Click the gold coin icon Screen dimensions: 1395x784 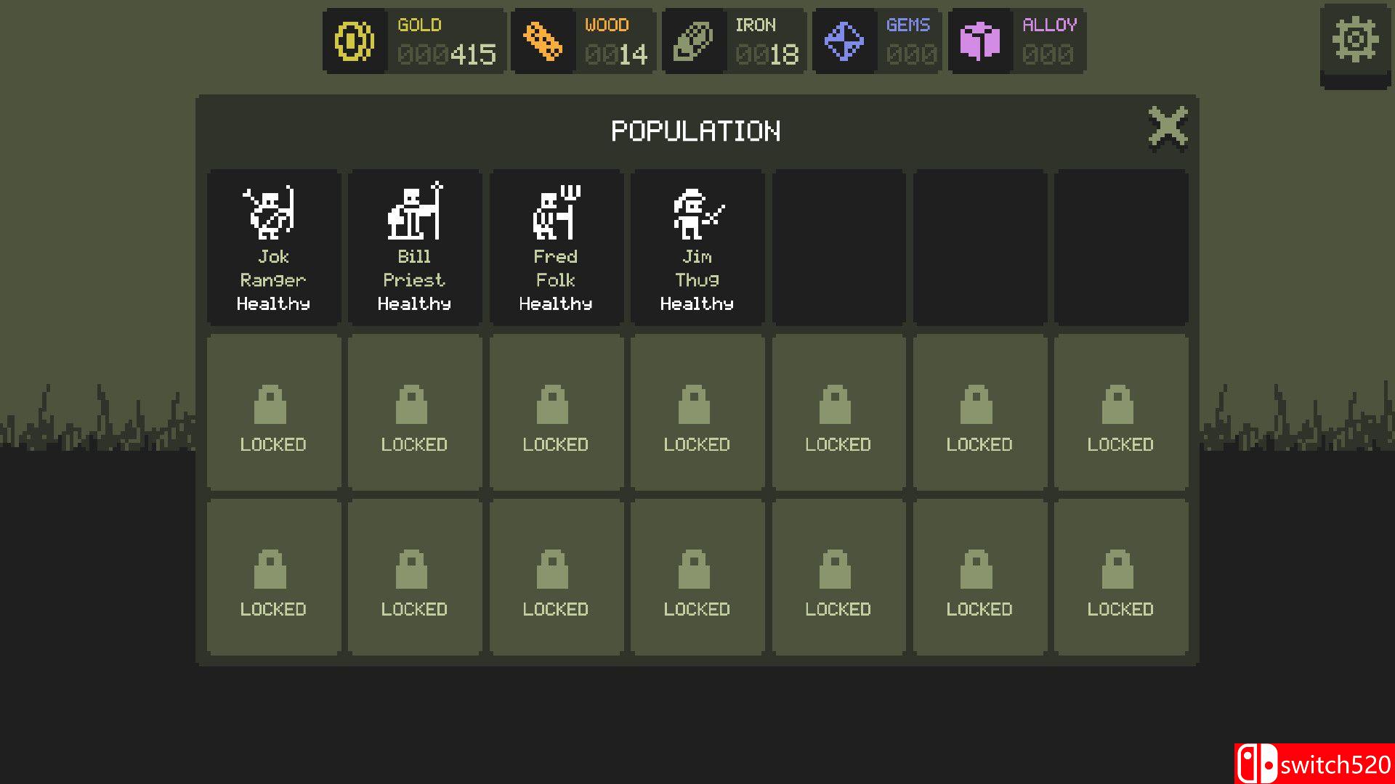click(354, 41)
